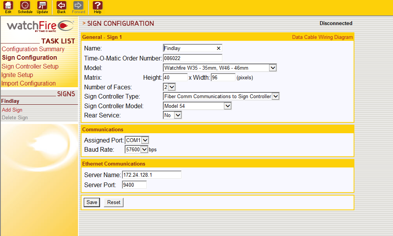393x236 pixels.
Task: Click the (pixels) unit label
Action: pos(245,78)
